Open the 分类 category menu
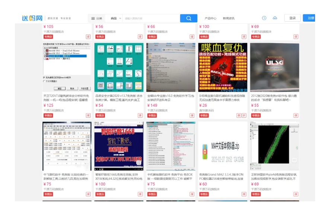The image size is (321, 208). (96, 18)
